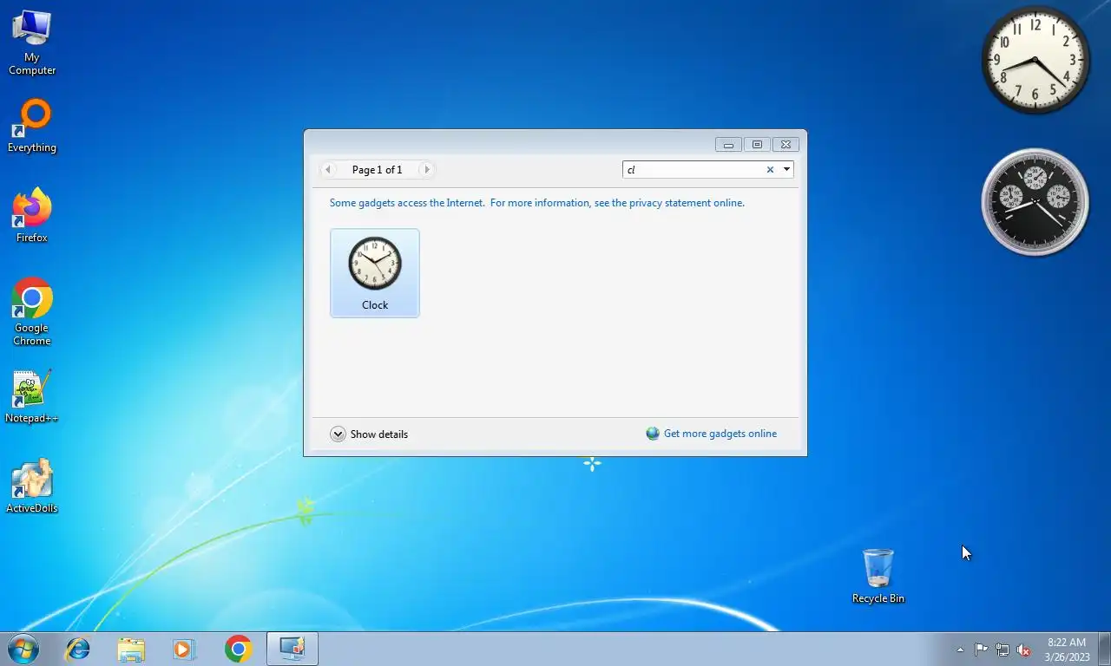Screen dimensions: 1111x666
Task: Click the globe icon beside gadgets link
Action: [653, 434]
